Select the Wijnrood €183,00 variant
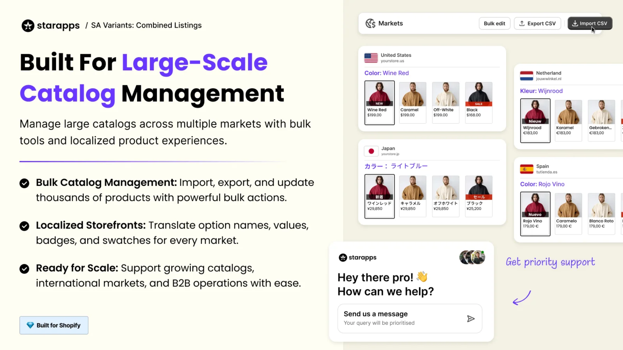 click(535, 121)
